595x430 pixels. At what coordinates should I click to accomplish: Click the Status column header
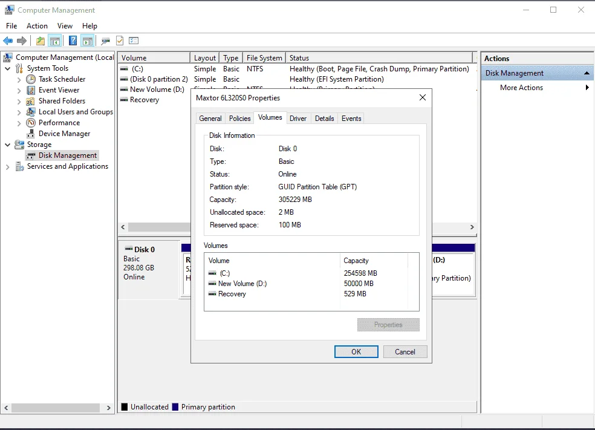pos(380,57)
